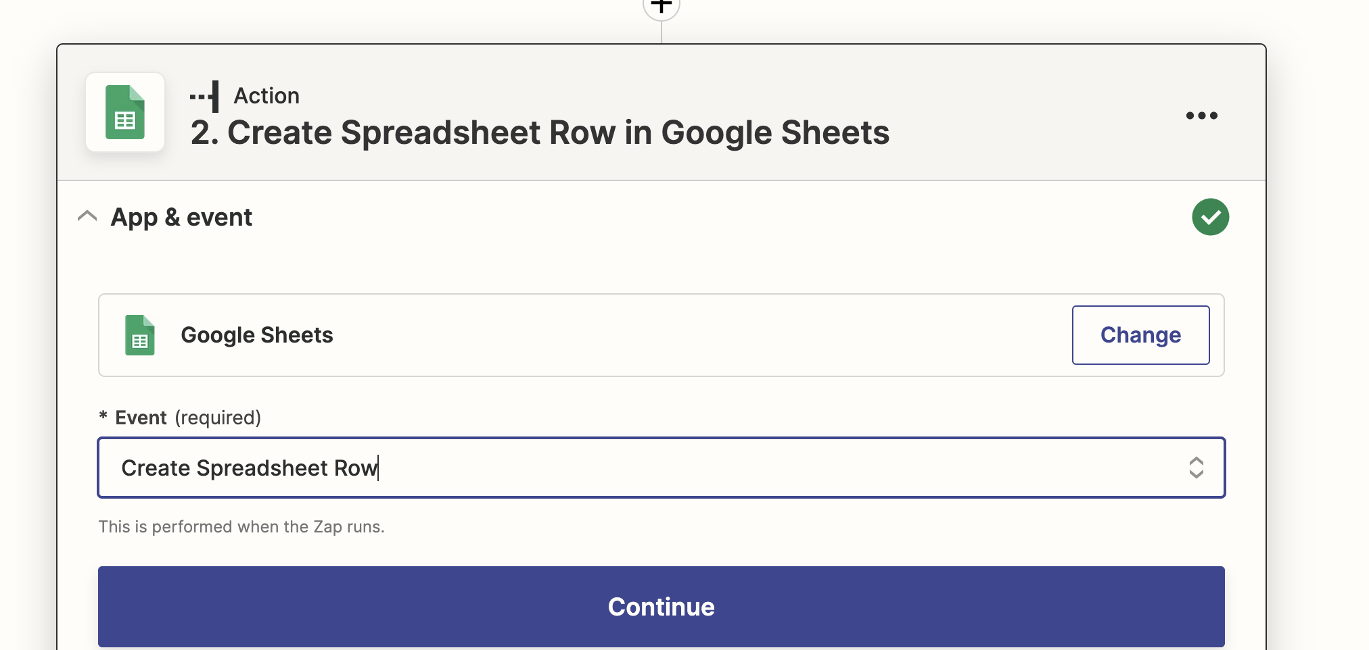Open the three-dot action options menu
Image resolution: width=1369 pixels, height=650 pixels.
(x=1201, y=116)
